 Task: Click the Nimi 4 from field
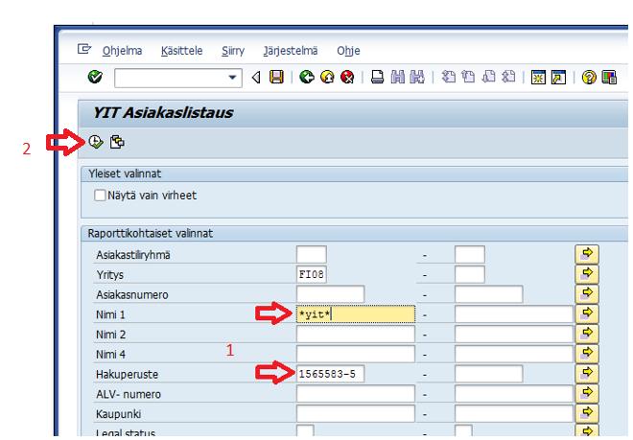(x=356, y=354)
